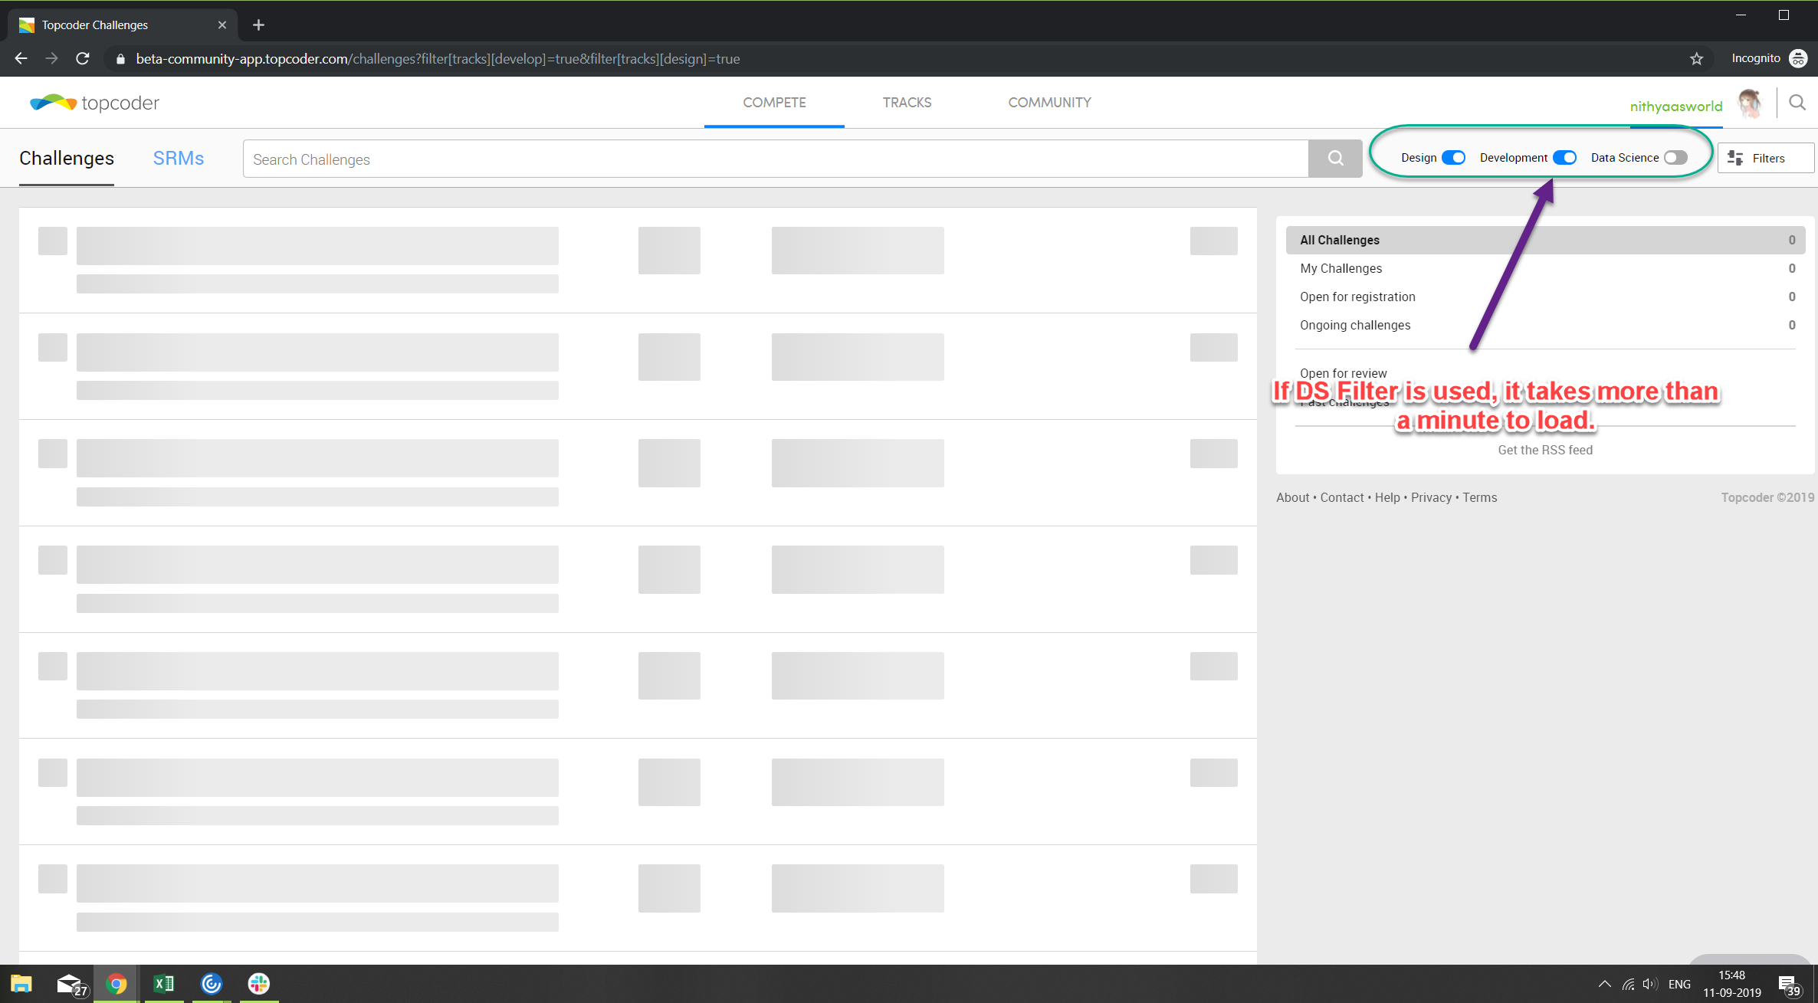
Task: Click the Chrome icon in the taskbar
Action: 116,984
